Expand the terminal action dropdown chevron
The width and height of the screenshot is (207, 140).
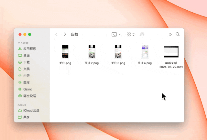[119, 35]
